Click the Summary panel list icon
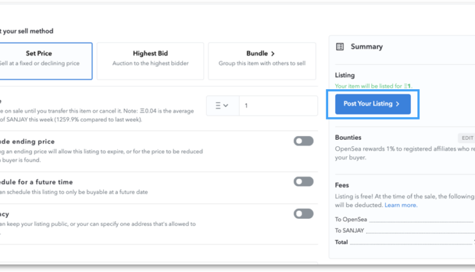Screen dimensions: 475x272 340,47
